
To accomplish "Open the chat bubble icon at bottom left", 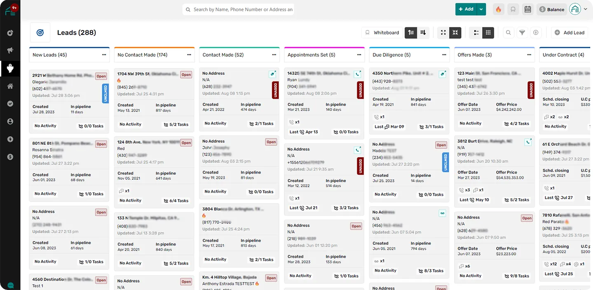I will 10,285.
